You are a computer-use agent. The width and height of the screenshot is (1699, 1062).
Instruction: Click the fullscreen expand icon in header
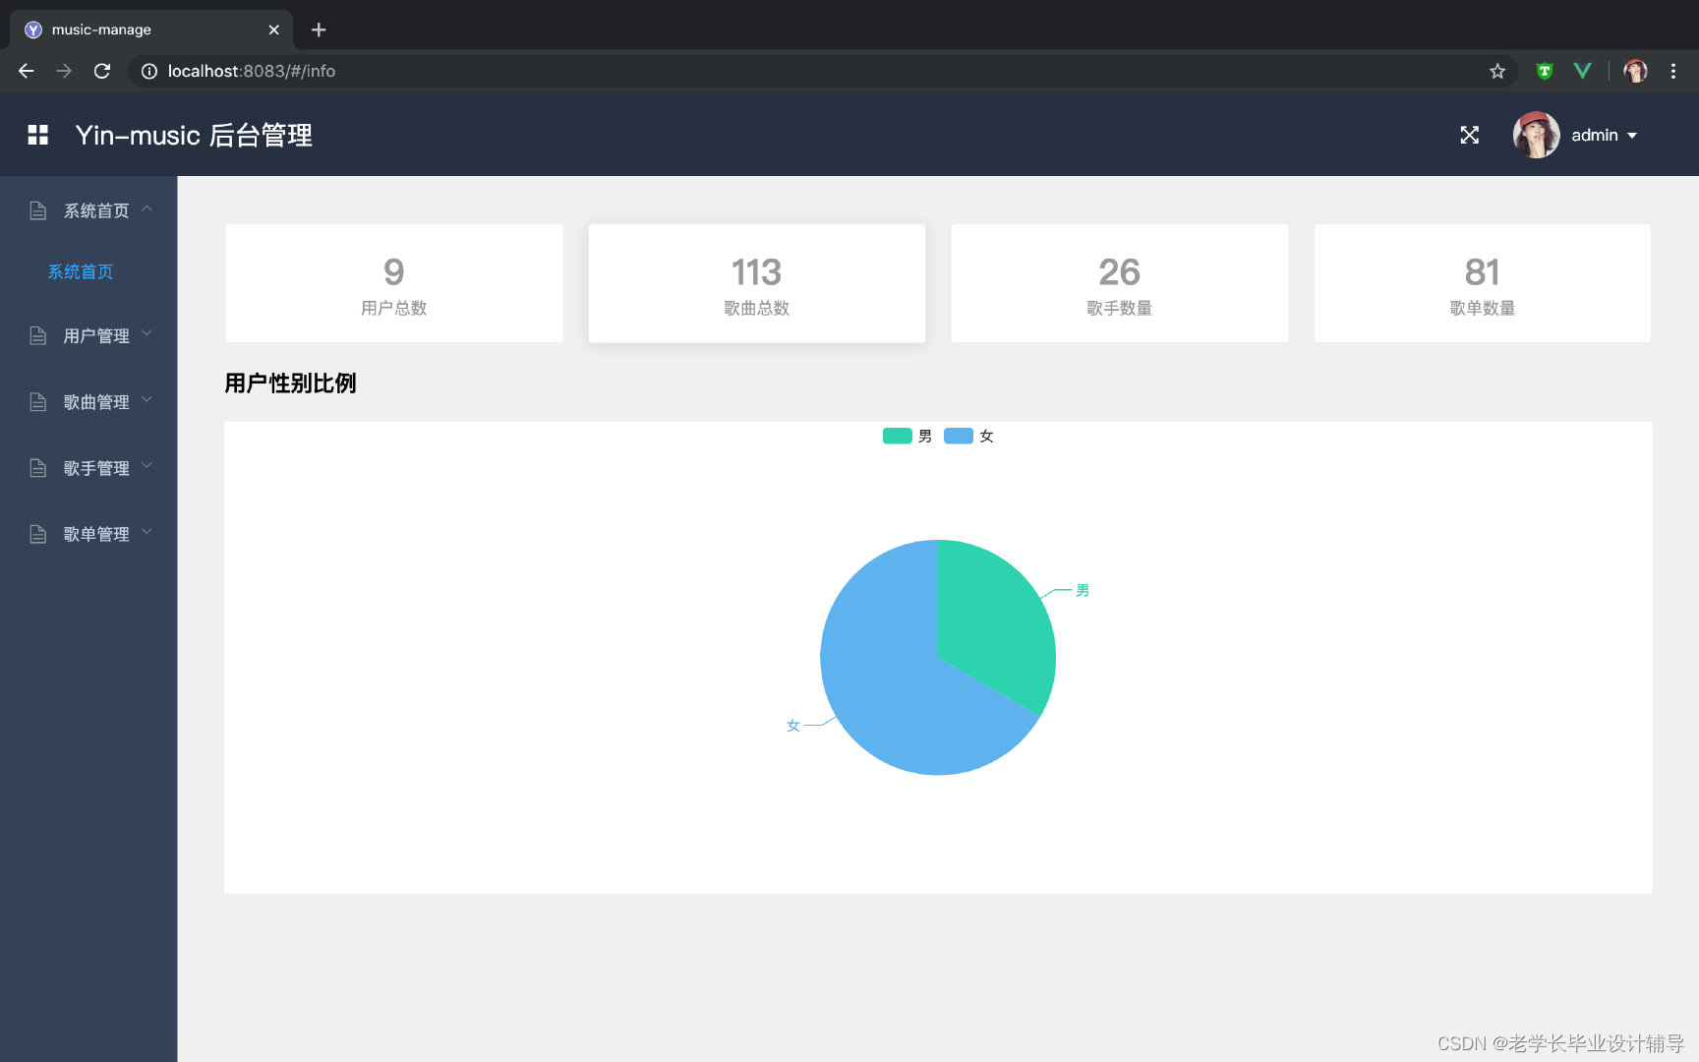coord(1469,135)
